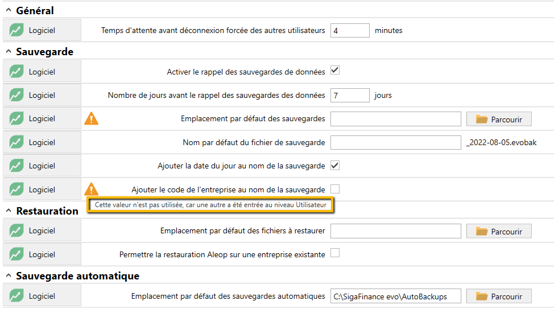Click Logiciel icon for Permettre la restauration Aleop
Viewport: 554px width, 309px height.
pyautogui.click(x=16, y=254)
